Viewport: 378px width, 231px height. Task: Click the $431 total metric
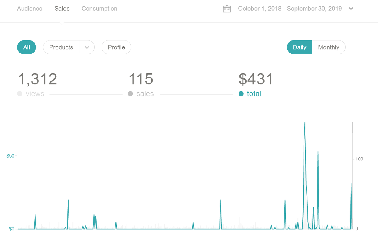pos(256,79)
